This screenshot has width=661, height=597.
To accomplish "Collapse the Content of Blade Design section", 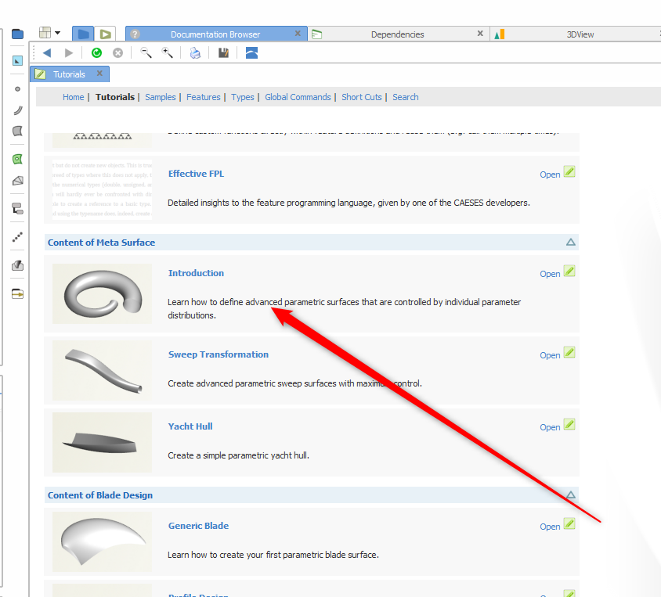I will point(570,495).
